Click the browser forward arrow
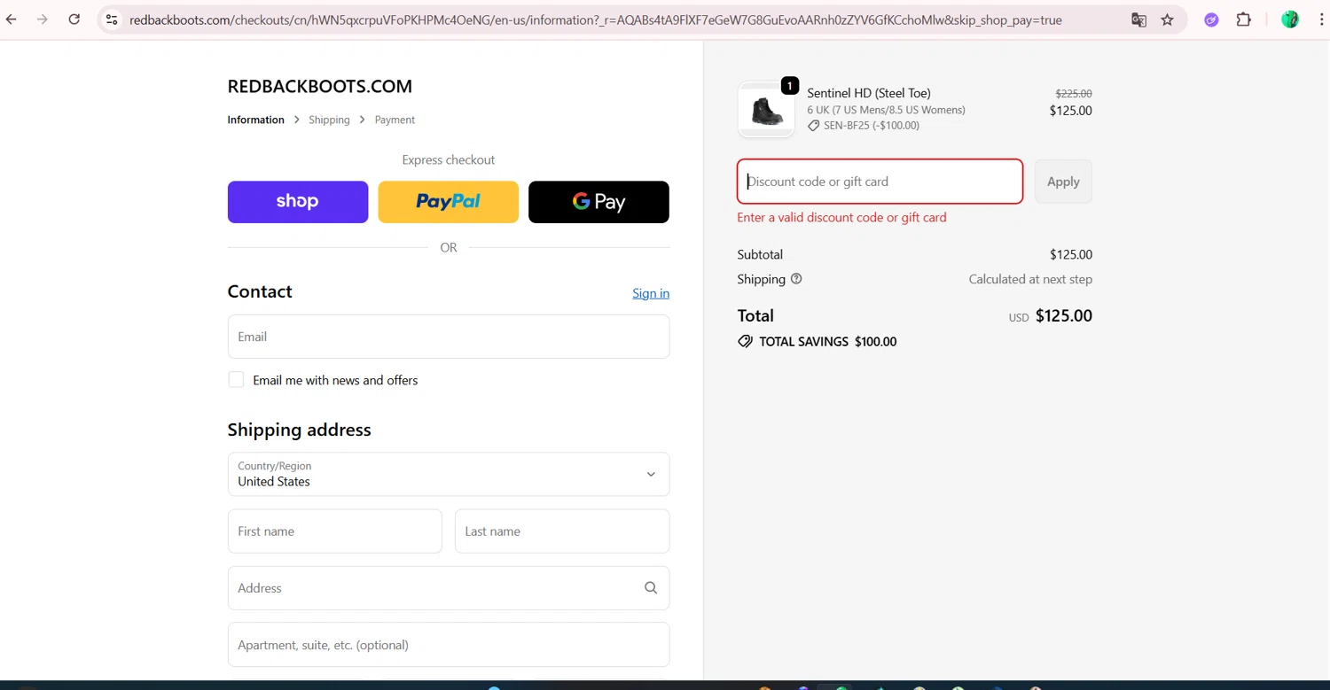Viewport: 1330px width, 690px height. tap(42, 19)
